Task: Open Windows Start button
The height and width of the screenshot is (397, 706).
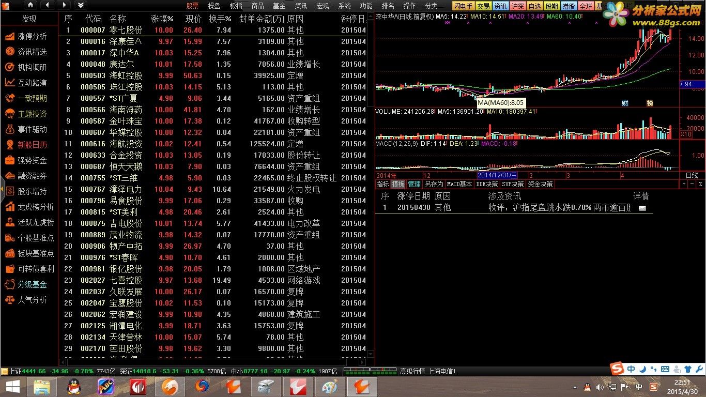Action: click(12, 386)
